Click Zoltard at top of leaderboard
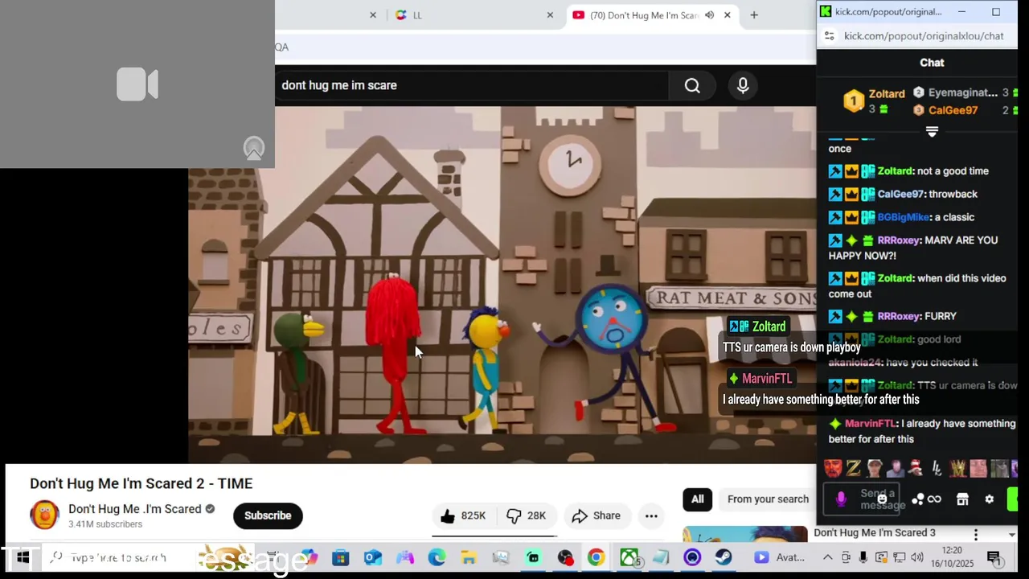The width and height of the screenshot is (1029, 579). point(887,94)
